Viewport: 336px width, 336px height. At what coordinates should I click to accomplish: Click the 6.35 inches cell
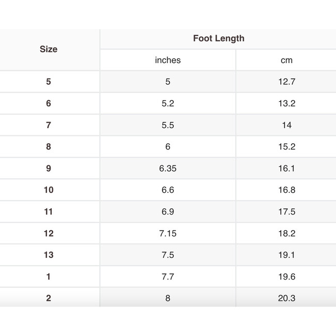click(x=168, y=169)
